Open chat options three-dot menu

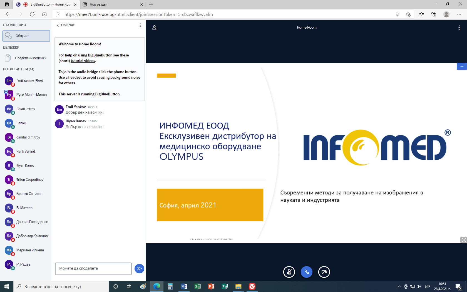pos(140,25)
